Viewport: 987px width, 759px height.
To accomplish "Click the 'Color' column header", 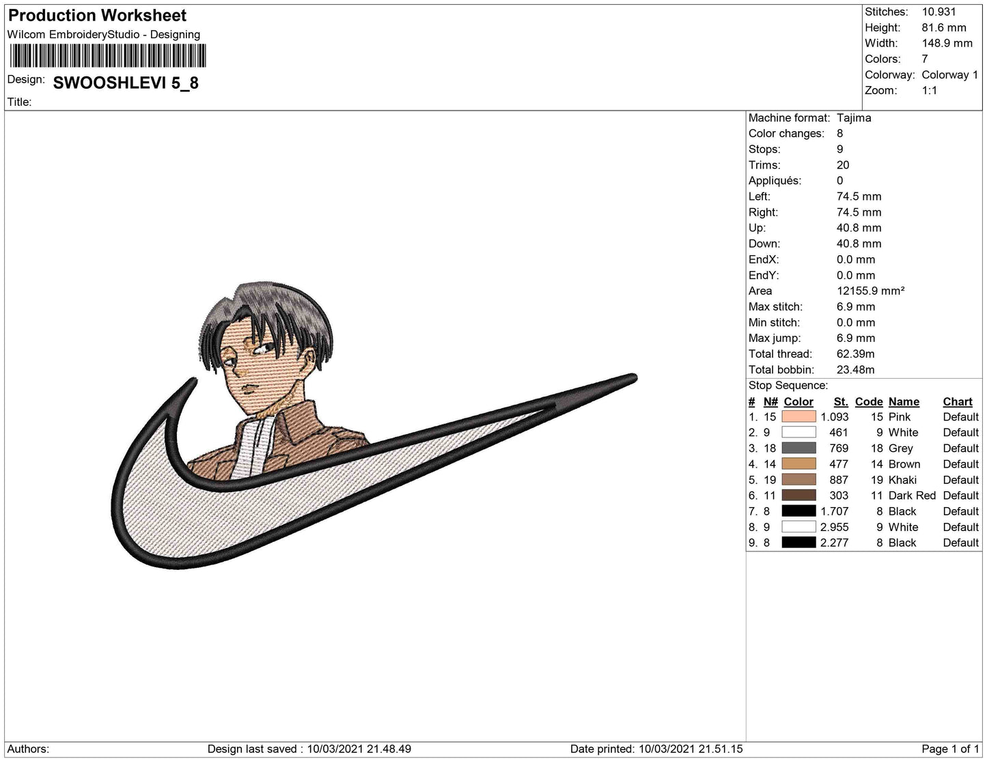I will point(798,402).
